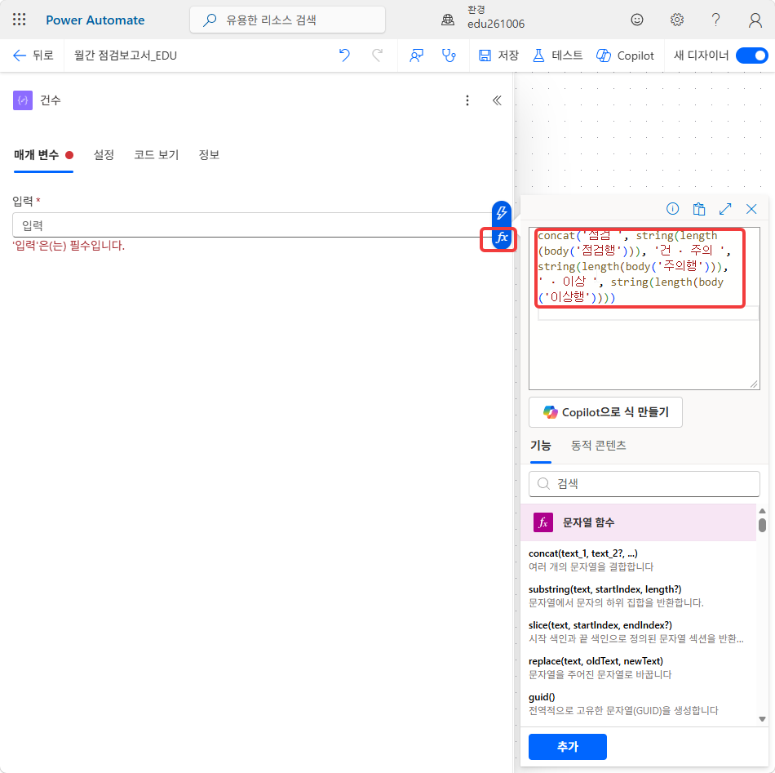Image resolution: width=775 pixels, height=773 pixels.
Task: Close the expression editor popup
Action: 751,209
